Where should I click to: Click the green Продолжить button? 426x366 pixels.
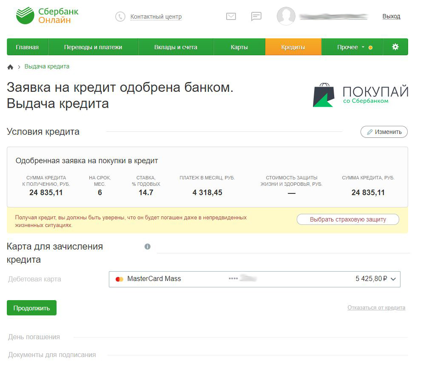coord(31,308)
